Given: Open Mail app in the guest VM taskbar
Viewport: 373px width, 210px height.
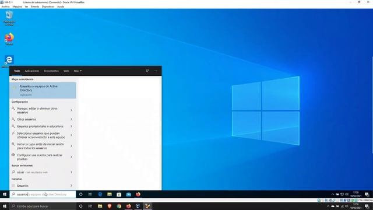Looking at the screenshot, I should pyautogui.click(x=128, y=194).
